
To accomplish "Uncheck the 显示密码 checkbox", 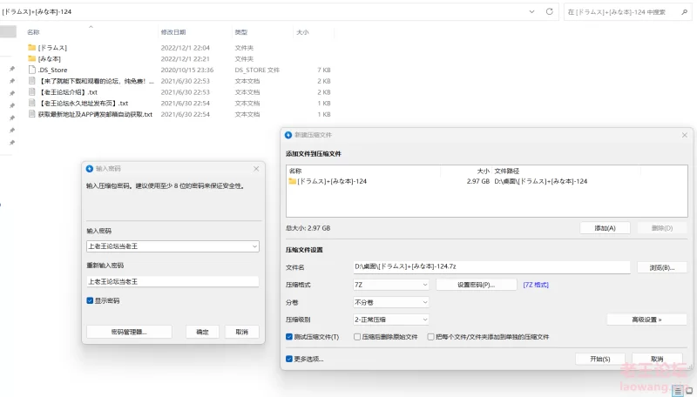I will 90,300.
